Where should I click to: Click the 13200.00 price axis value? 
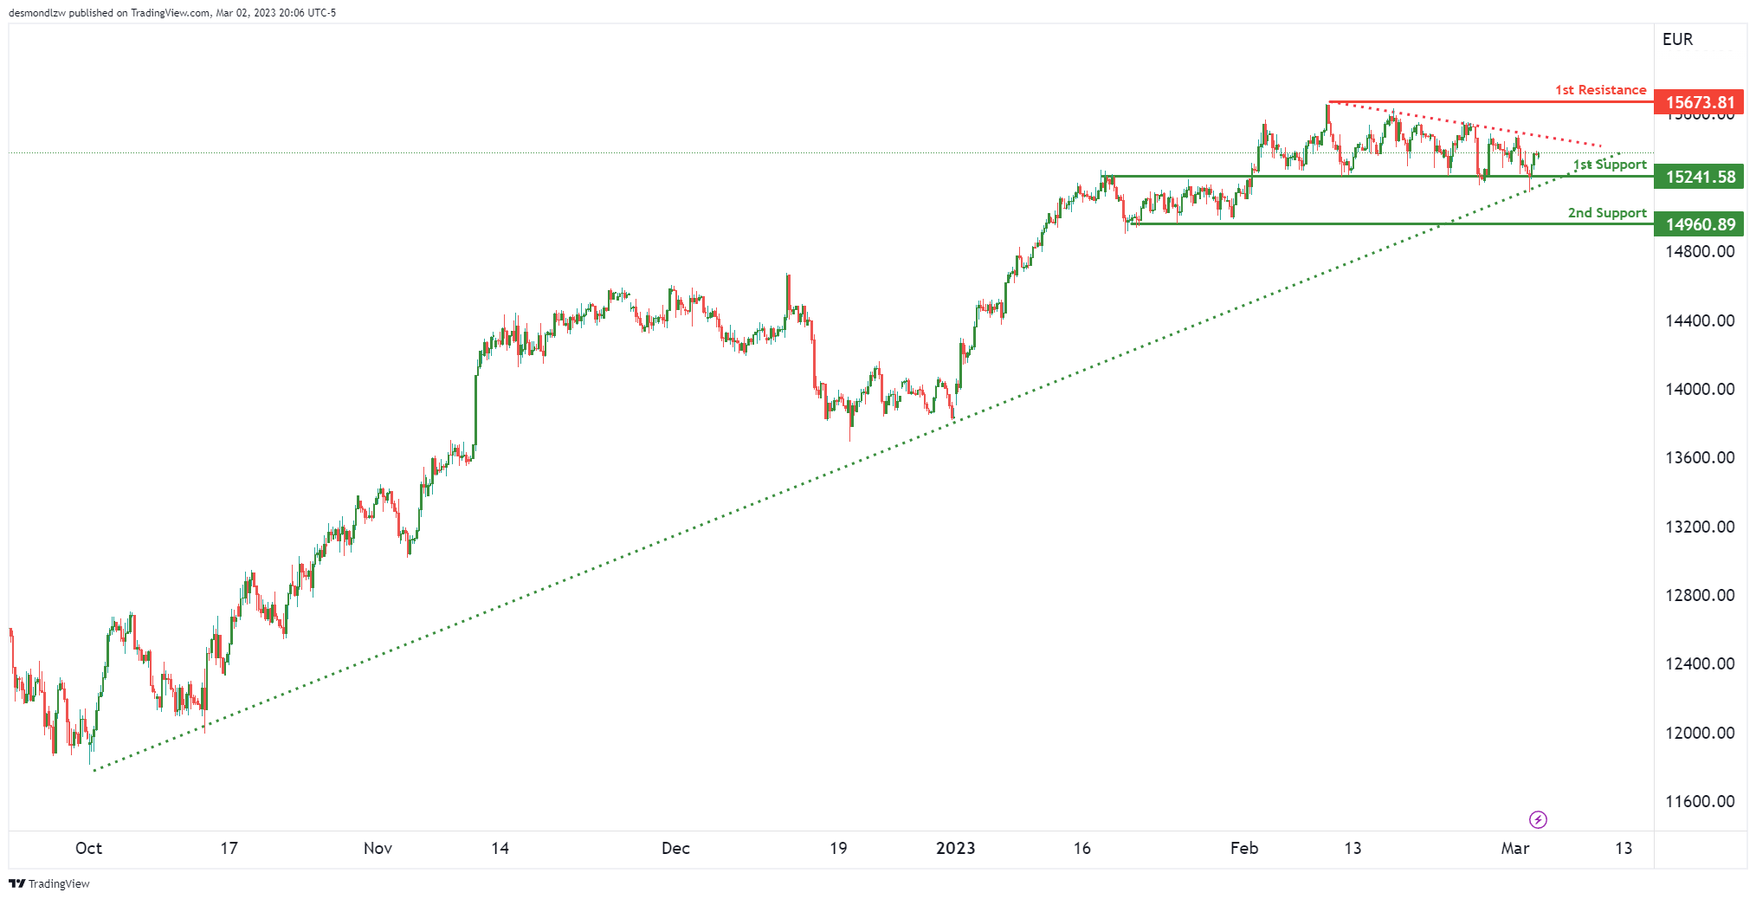point(1700,527)
